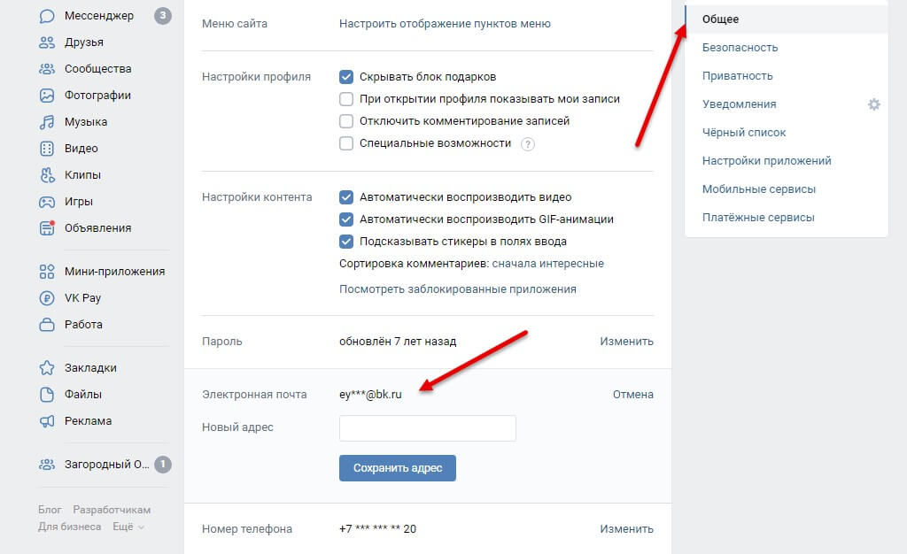Click the VK Pay ruble icon
Viewport: 907px width, 554px height.
[47, 298]
